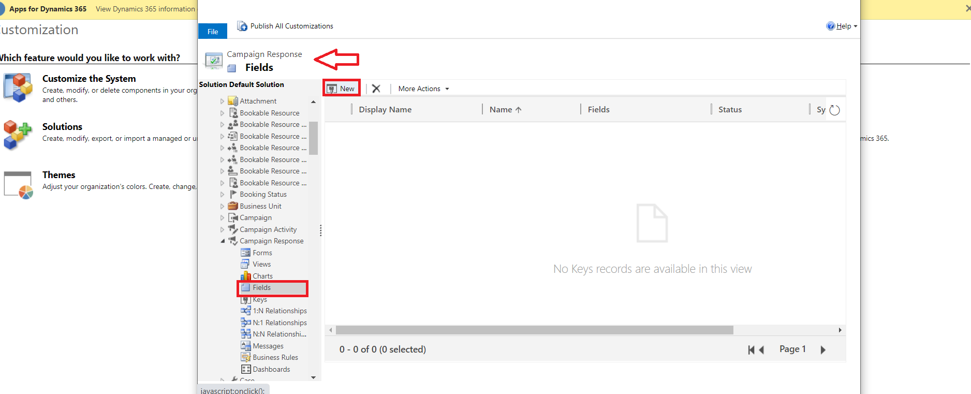The width and height of the screenshot is (971, 394).
Task: Select the Attachment entity icon
Action: [233, 101]
